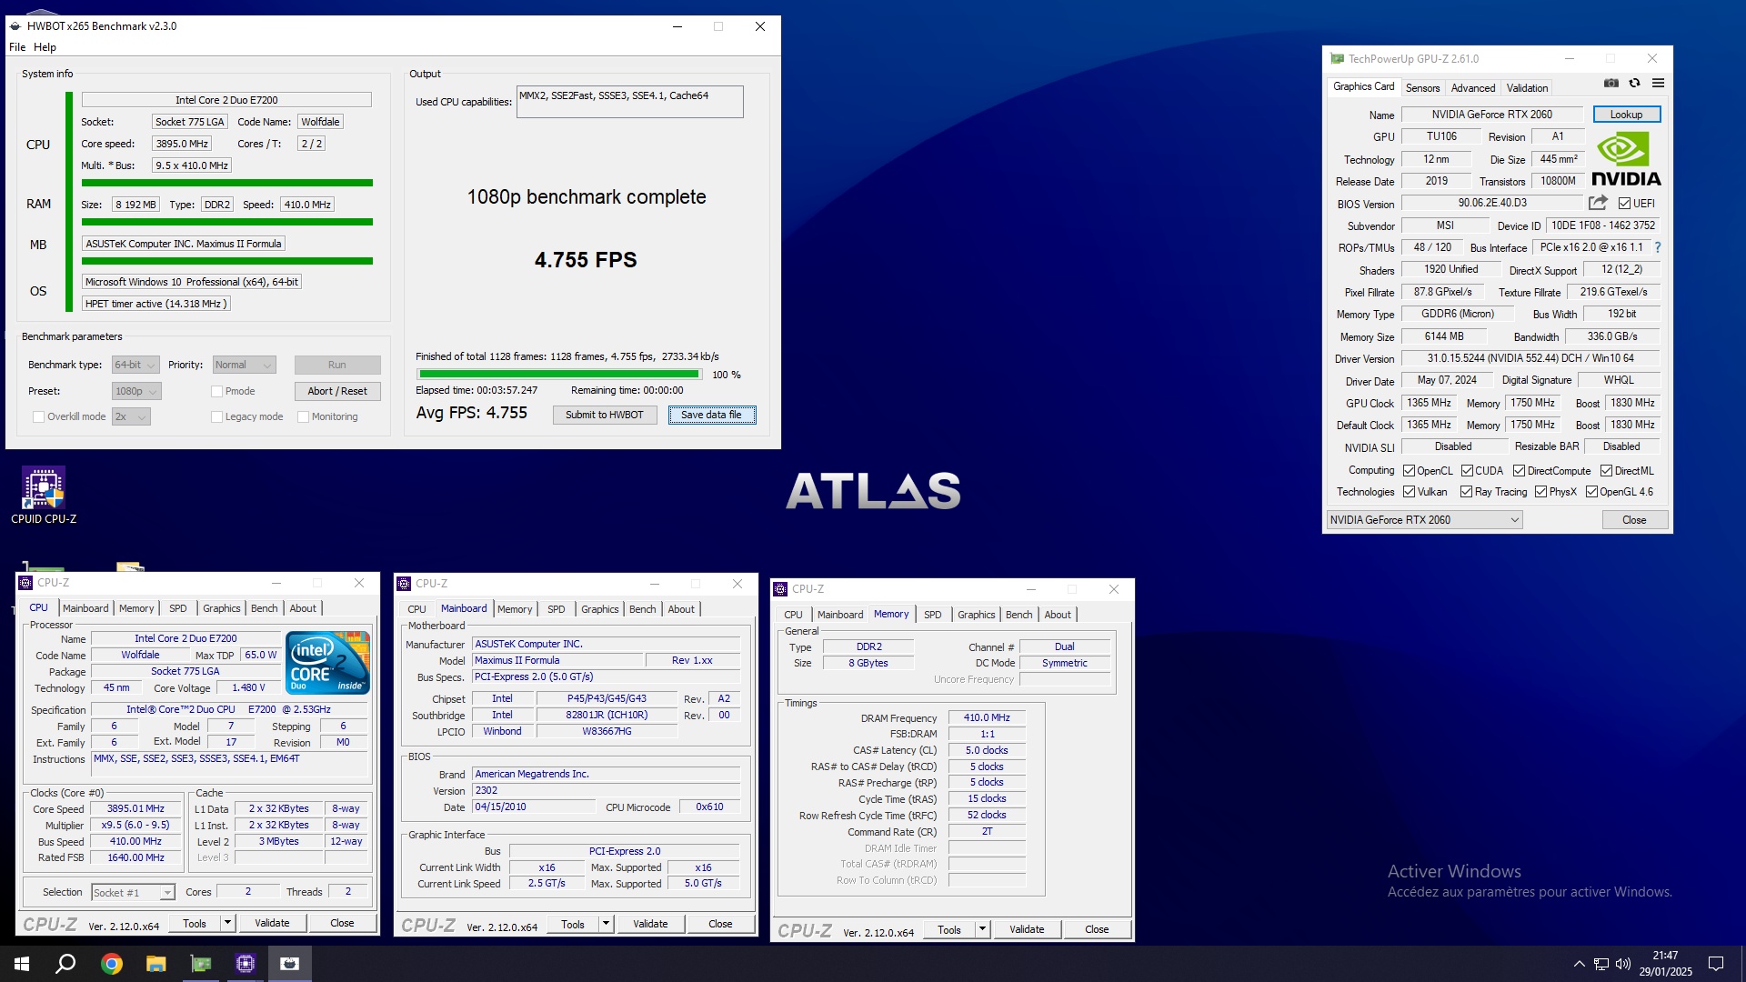
Task: Toggle the Ray Tracing checkbox
Action: tap(1466, 492)
